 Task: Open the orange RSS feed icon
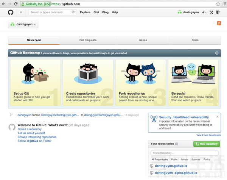point(219,23)
